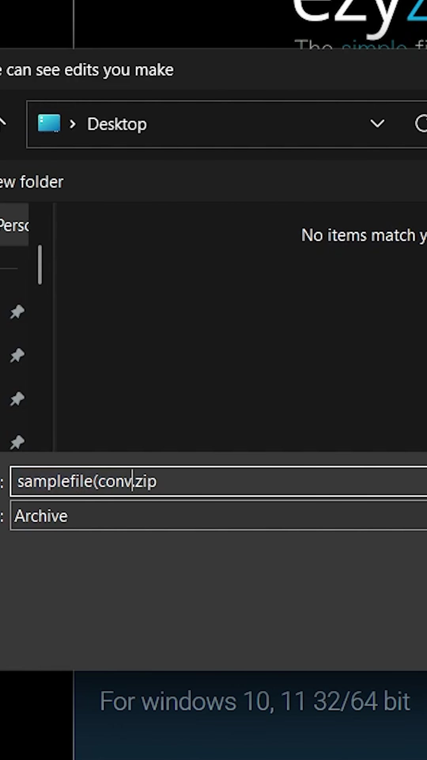Image resolution: width=427 pixels, height=760 pixels.
Task: Click the empty file list area
Action: (237, 336)
